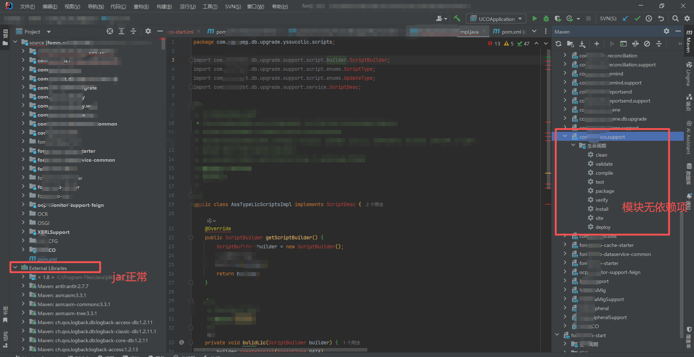Image resolution: width=694 pixels, height=357 pixels.
Task: Expand all in Project panel
Action: (121, 31)
